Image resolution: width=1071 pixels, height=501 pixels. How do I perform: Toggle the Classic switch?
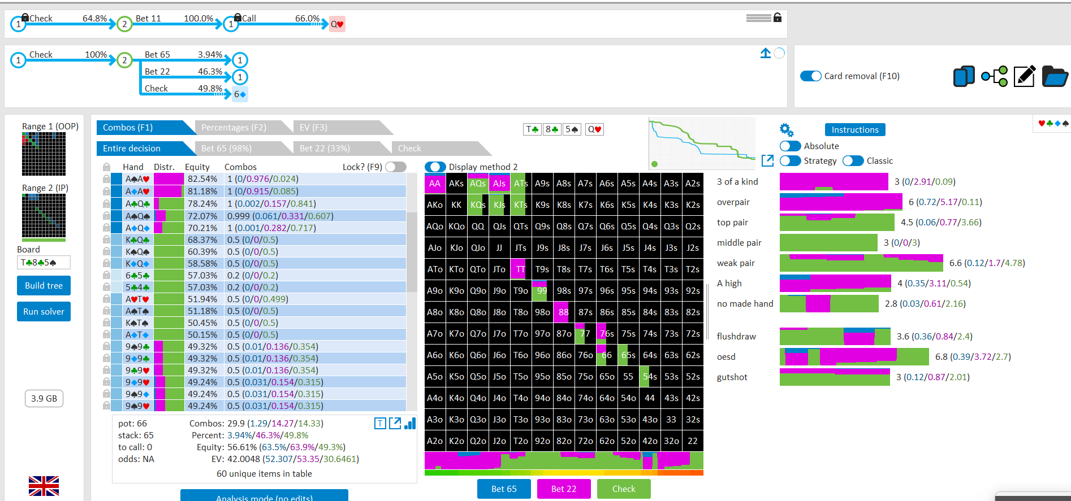(853, 161)
